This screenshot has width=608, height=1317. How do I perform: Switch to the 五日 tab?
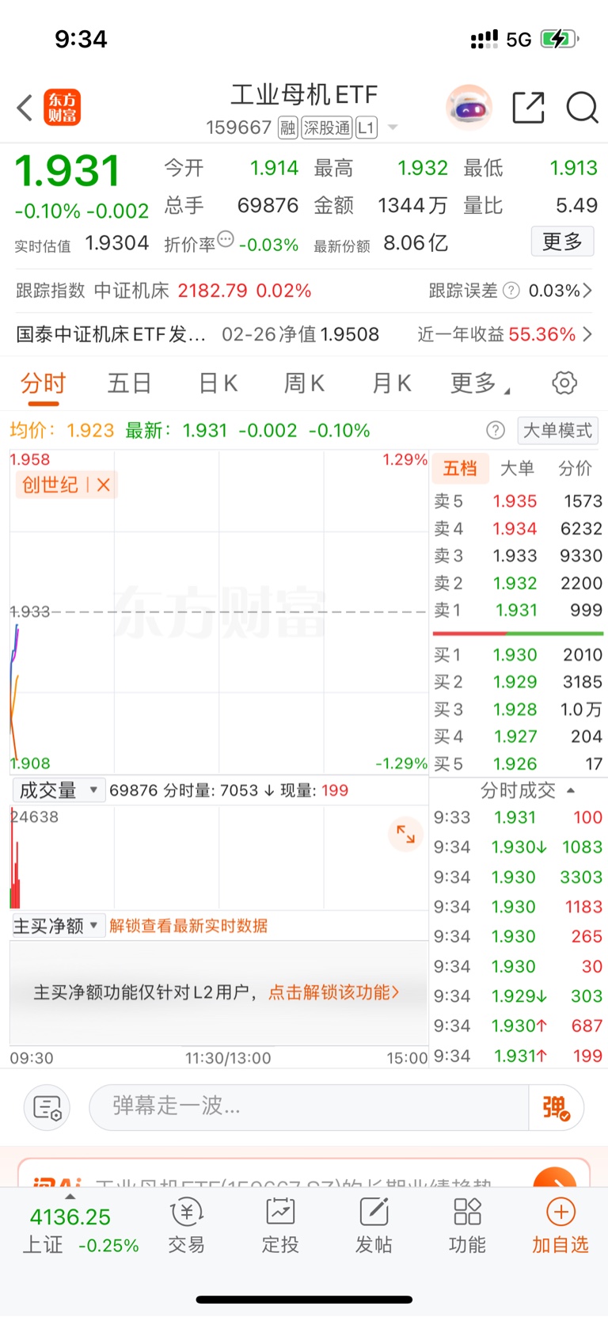click(x=130, y=383)
